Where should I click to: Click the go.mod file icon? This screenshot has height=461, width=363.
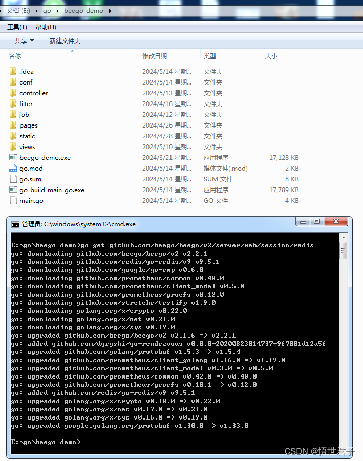pyautogui.click(x=13, y=168)
